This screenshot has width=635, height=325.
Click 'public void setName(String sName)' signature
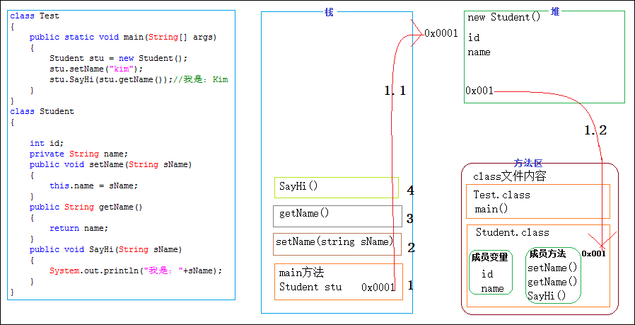110,164
